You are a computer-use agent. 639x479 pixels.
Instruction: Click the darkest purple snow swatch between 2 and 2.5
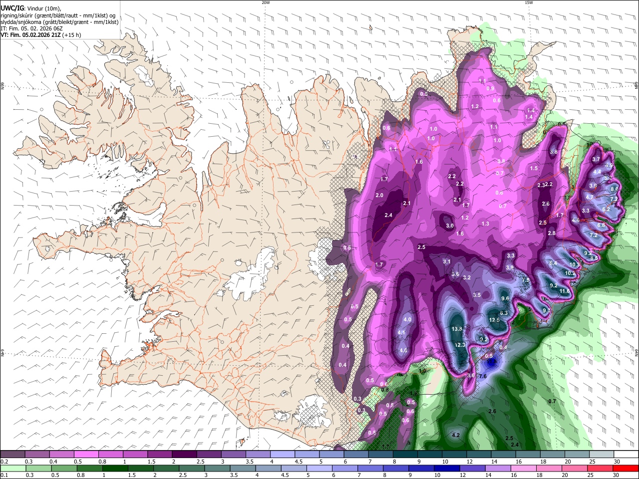click(184, 455)
